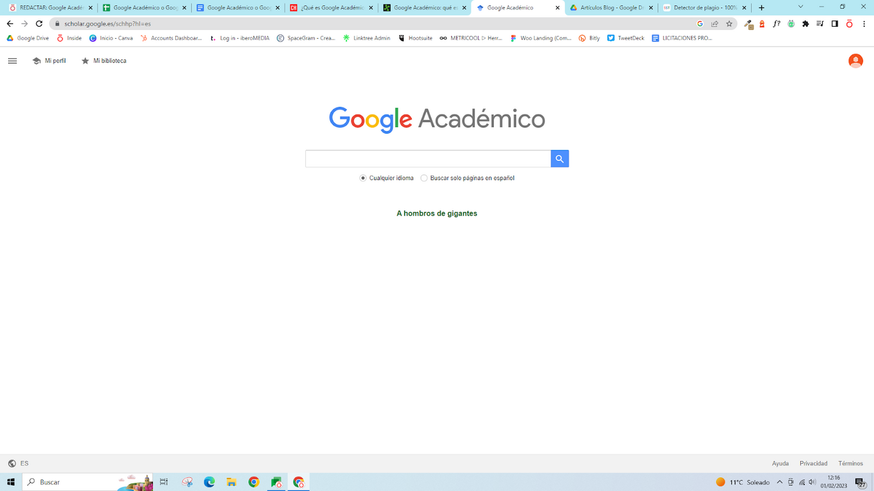Viewport: 874px width, 491px height.
Task: Switch to Artículos Blog - Google Drive tab
Action: click(x=611, y=7)
